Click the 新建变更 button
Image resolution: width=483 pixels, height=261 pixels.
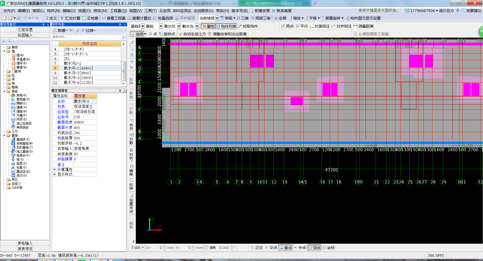pos(260,11)
